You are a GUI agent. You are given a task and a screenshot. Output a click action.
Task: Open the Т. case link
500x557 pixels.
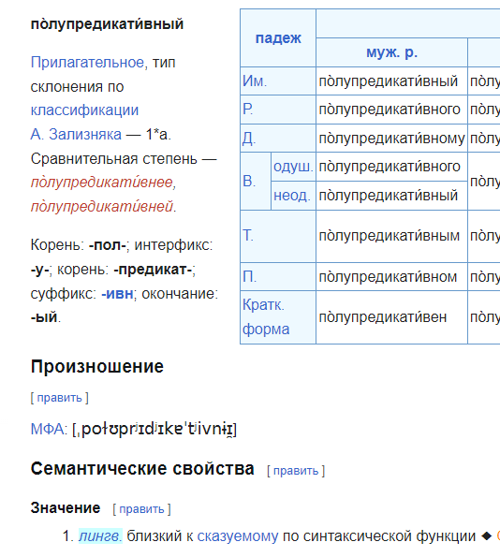click(248, 236)
